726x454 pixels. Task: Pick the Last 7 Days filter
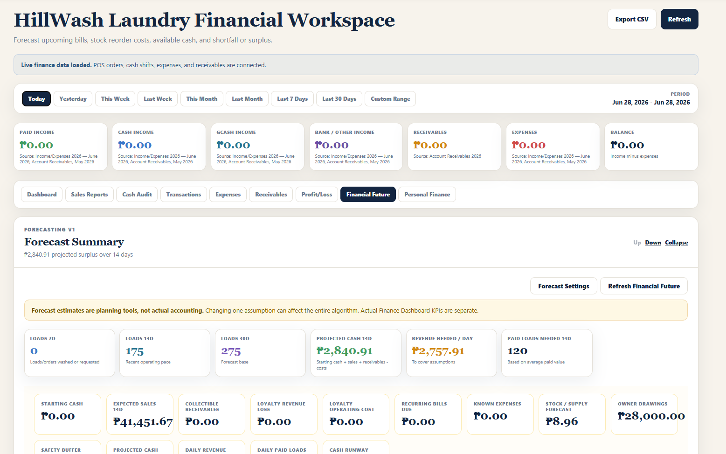point(292,99)
